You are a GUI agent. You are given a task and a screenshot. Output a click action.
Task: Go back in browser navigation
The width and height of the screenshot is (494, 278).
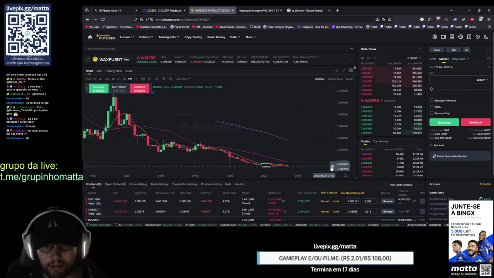click(x=87, y=19)
